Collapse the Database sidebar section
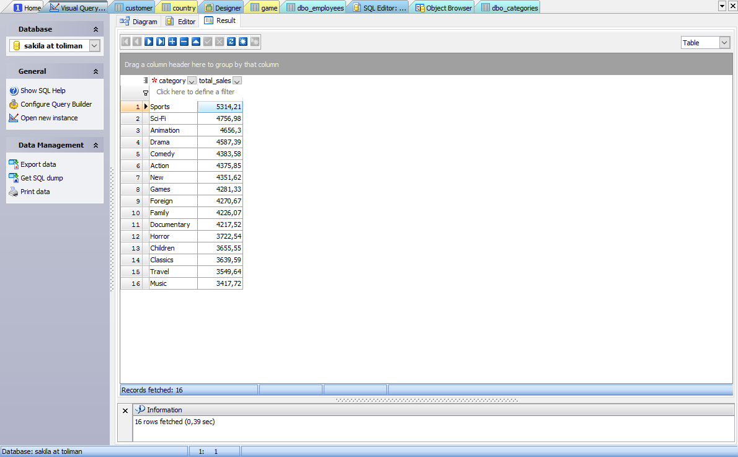 tap(96, 29)
